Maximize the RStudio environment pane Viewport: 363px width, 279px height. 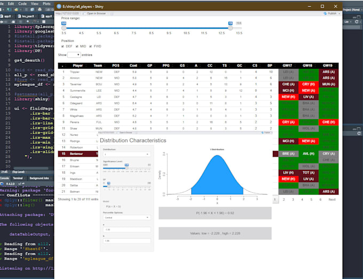point(359,17)
